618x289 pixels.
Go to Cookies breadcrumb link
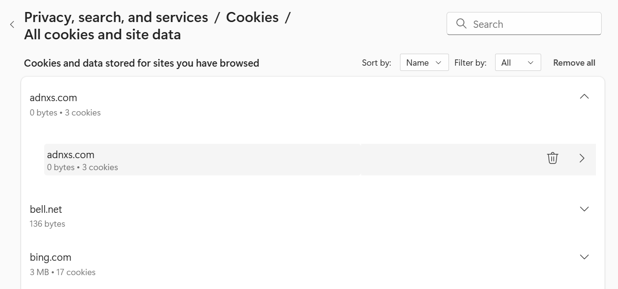pyautogui.click(x=252, y=17)
